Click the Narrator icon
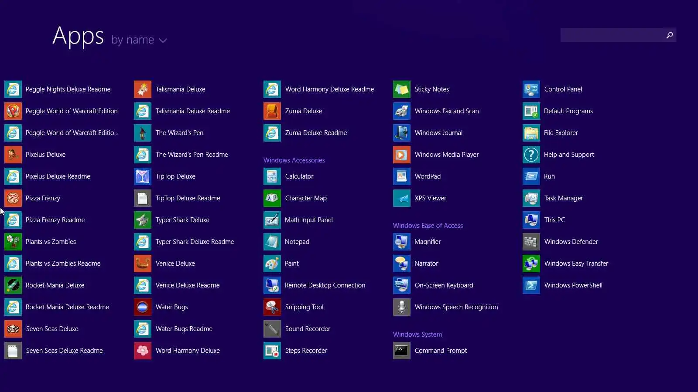Viewport: 698px width, 392px height. click(402, 264)
